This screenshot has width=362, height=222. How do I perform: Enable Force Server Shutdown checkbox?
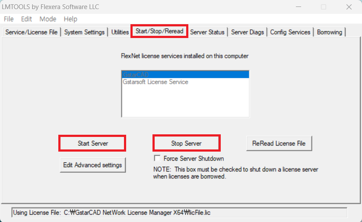pyautogui.click(x=157, y=159)
